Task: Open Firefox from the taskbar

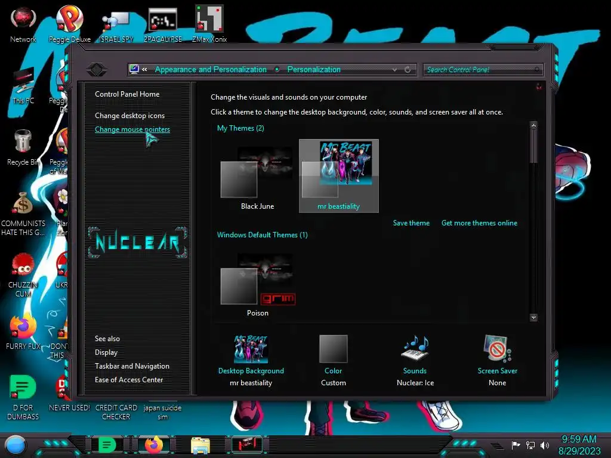Action: (x=154, y=445)
